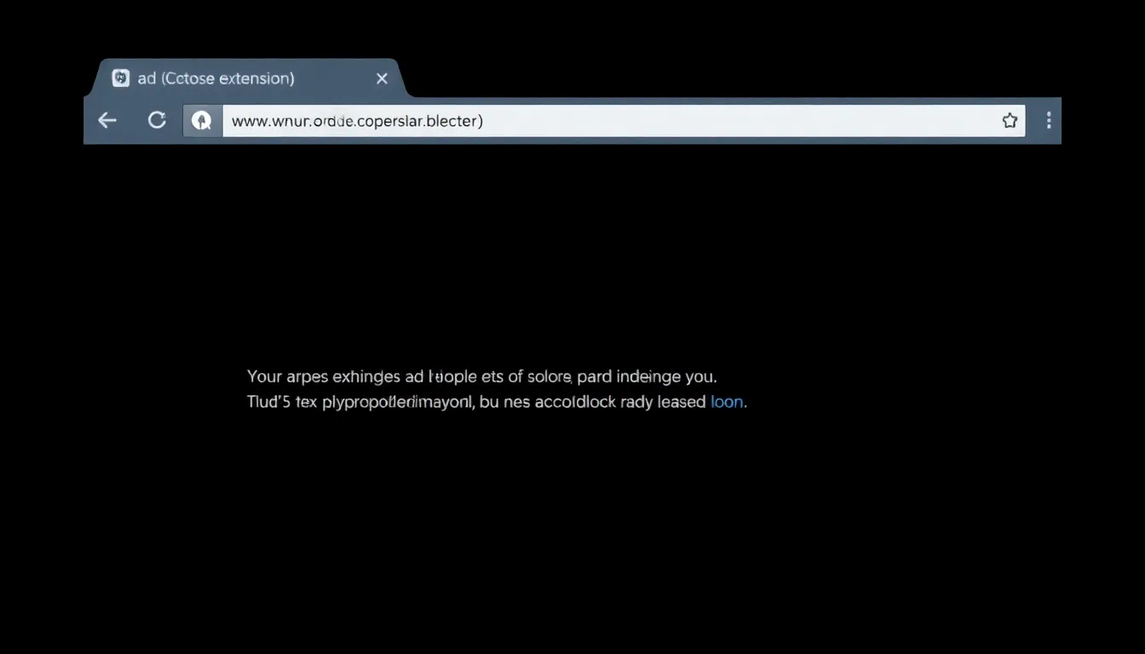This screenshot has height=654, width=1145.
Task: Click the favicon on the open tab
Action: (121, 78)
